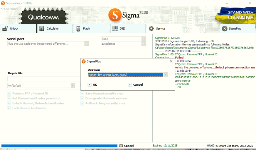Viewport: 256px width, 150px height.
Task: Select the Service tab
Action: coord(165,28)
